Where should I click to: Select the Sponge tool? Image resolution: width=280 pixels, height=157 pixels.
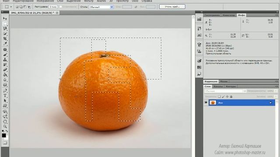coord(5,85)
